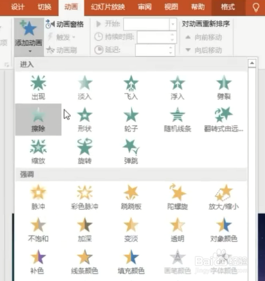Choose the 随机线条 entrance animation

(177, 120)
